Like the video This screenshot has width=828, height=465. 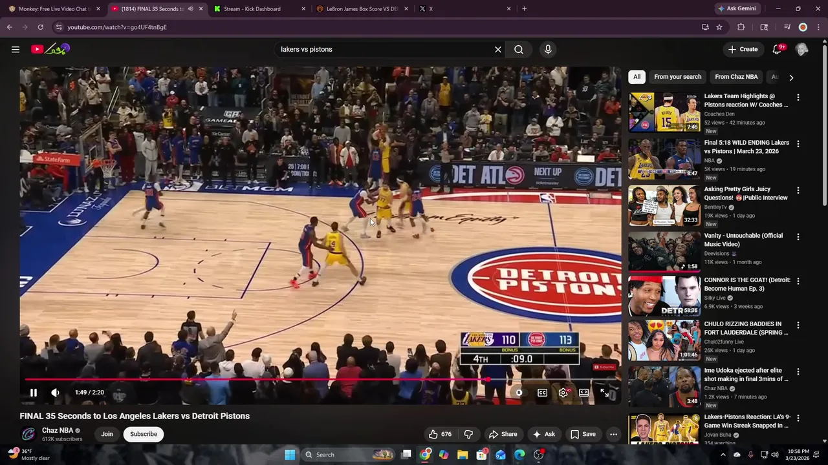click(440, 434)
